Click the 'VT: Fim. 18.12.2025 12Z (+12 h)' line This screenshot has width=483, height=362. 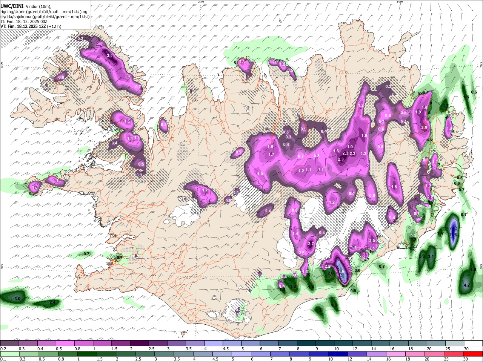pyautogui.click(x=31, y=26)
